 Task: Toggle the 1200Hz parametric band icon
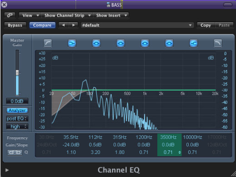(145, 43)
